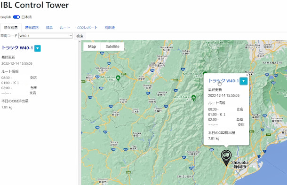Close the truck W40-1 info popup
Viewport: 287px width, 185px height.
247,75
